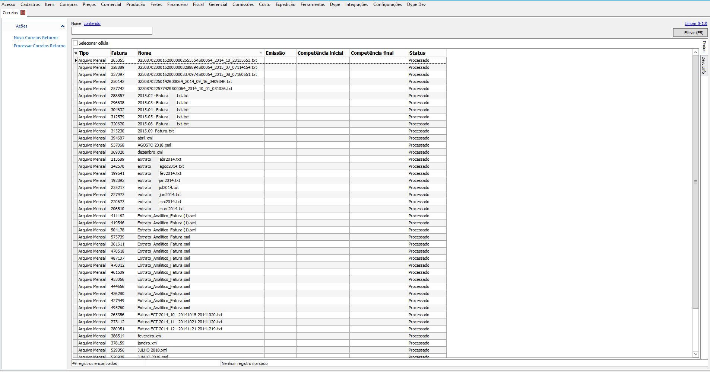
Task: Select the file Fatura ECT 2014_10 - 20141015-20141020.txt
Action: click(180, 315)
